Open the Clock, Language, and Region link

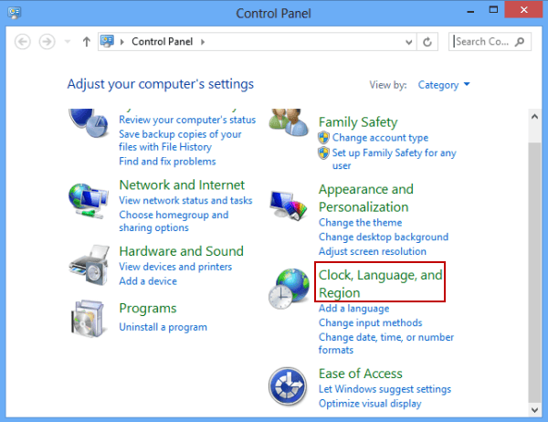tap(380, 283)
